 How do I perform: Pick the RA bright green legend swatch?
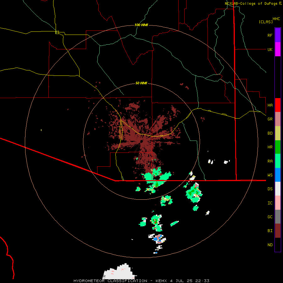coord(278,161)
